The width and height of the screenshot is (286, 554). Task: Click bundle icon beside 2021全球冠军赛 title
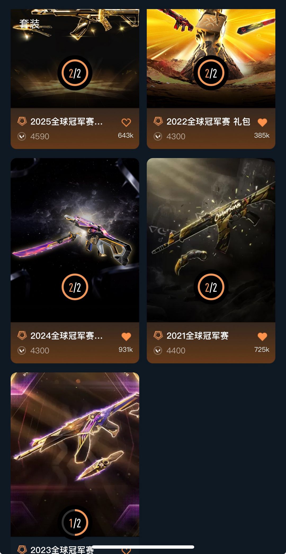158,336
